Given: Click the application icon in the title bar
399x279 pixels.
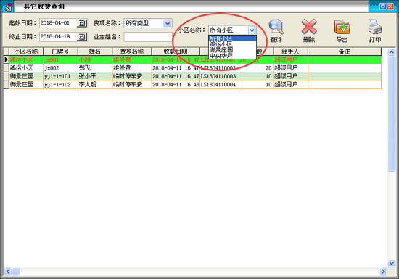Looking at the screenshot, I should [8, 7].
